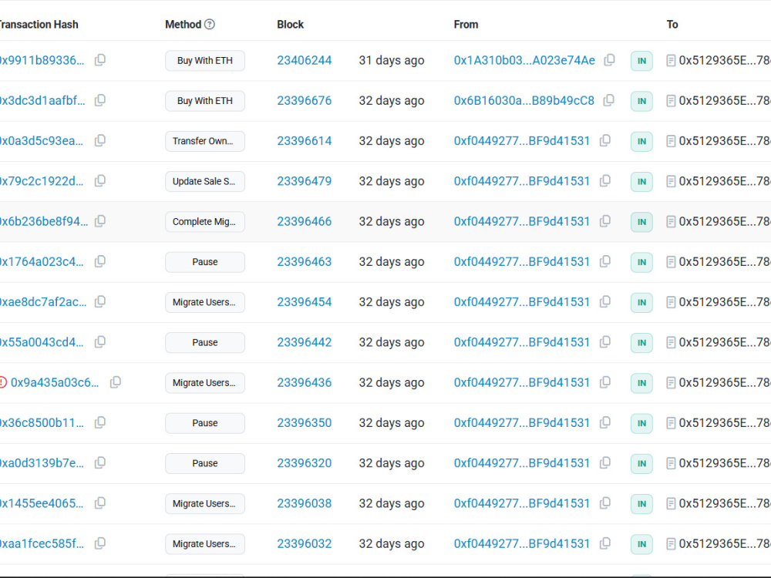
Task: Open sender address 0x1A310b03...A023e74Ae
Action: coord(524,60)
